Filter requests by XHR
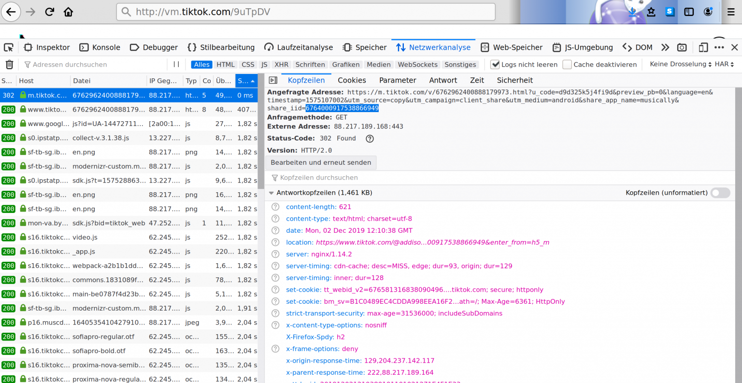The width and height of the screenshot is (742, 383). [281, 65]
